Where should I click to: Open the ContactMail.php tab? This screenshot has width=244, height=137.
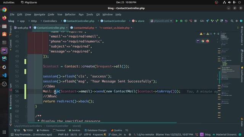84,28
